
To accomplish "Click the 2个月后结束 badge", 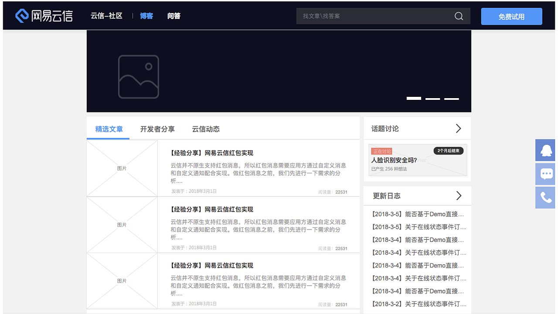I will (x=449, y=151).
